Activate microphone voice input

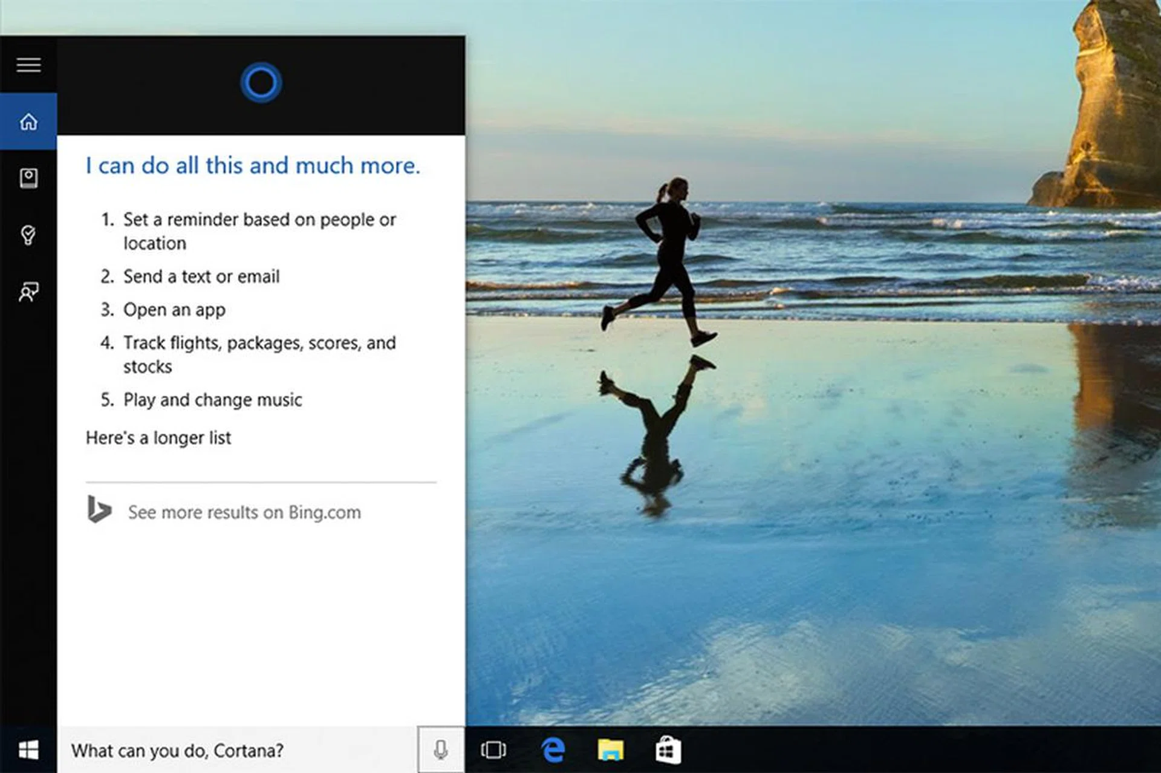(441, 750)
